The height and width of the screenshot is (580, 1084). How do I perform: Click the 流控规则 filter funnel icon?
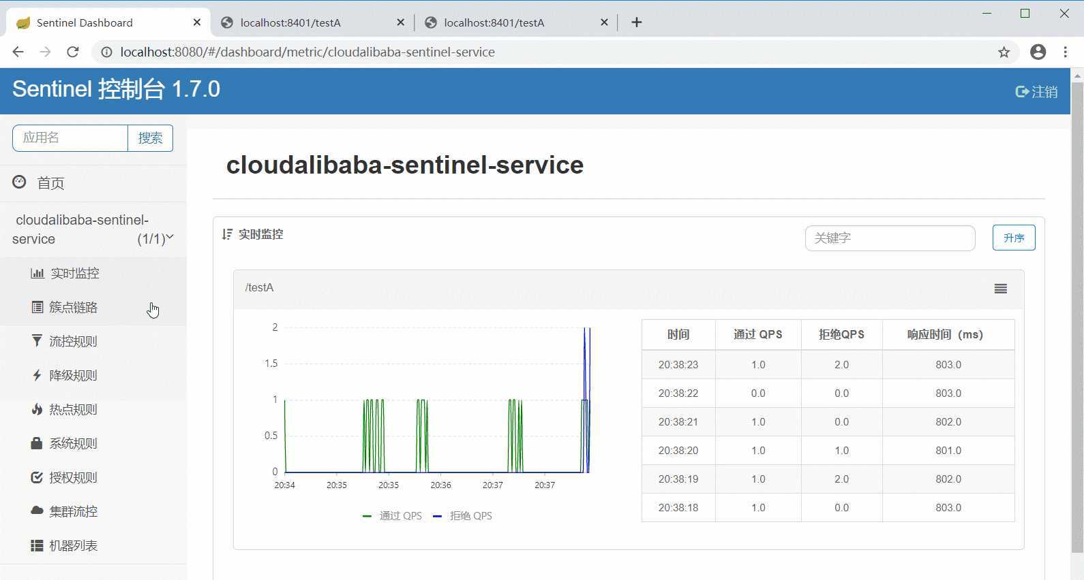[37, 340]
